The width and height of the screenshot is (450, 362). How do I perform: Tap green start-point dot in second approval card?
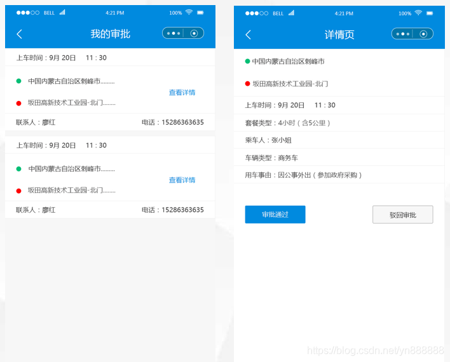18,169
